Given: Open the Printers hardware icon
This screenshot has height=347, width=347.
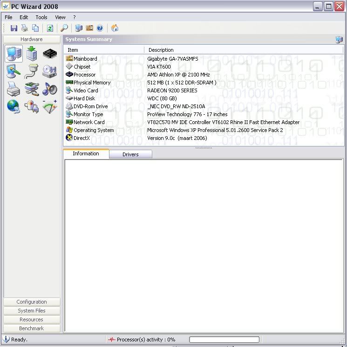Looking at the screenshot, I should 14,89.
